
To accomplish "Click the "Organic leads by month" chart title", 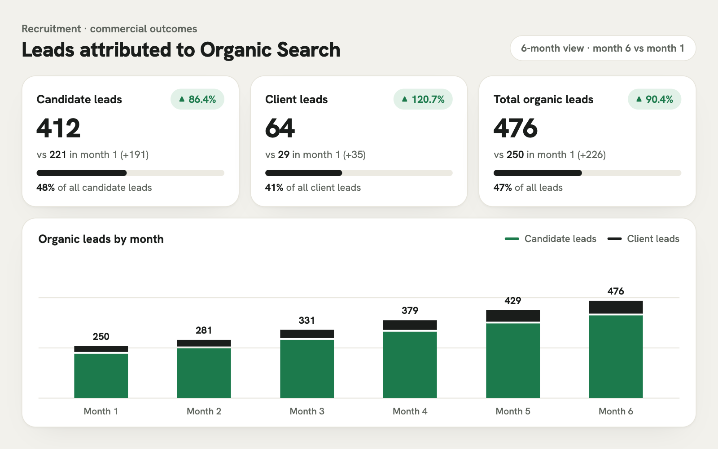I will pos(101,239).
